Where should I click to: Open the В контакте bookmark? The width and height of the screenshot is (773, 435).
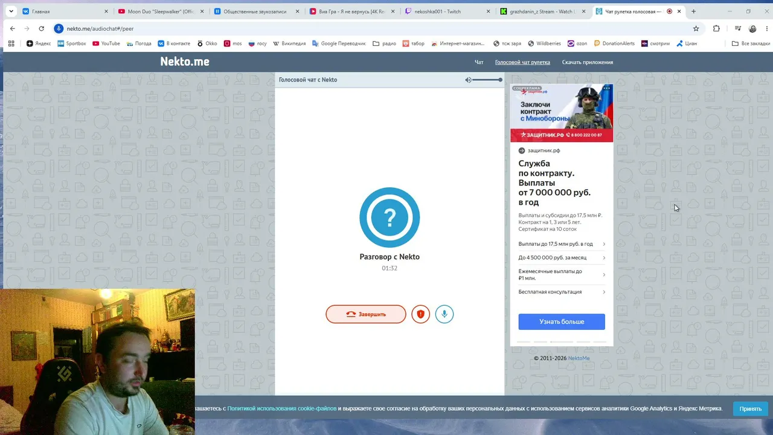174,43
